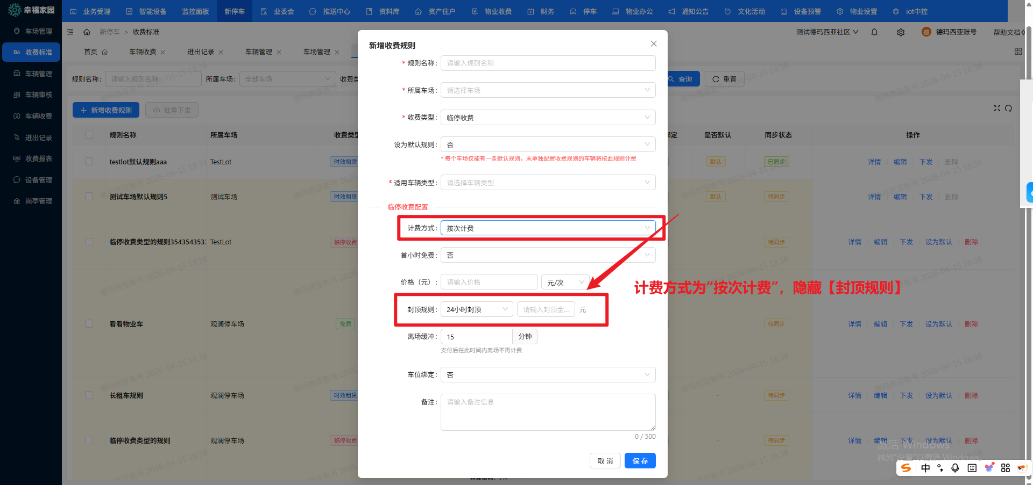Viewport: 1033px width, 485px height.
Task: Open the settings gear icon in header
Action: 901,32
